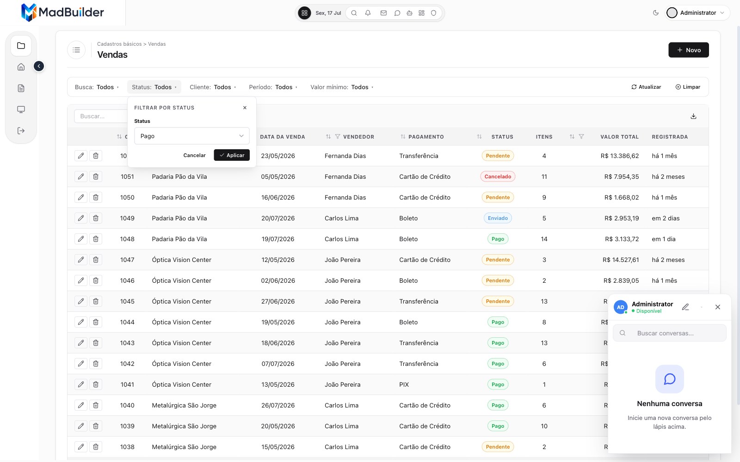Click the Buscar conversas search field
Viewport: 740px width, 462px height.
click(670, 333)
